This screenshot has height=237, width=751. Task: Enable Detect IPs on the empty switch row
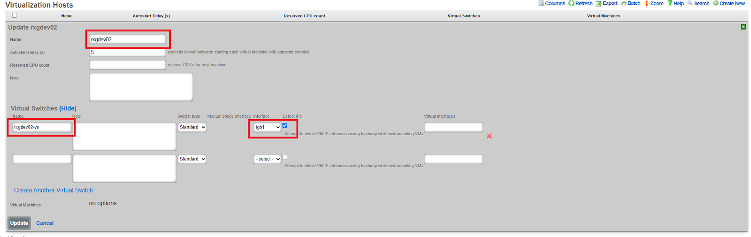285,157
